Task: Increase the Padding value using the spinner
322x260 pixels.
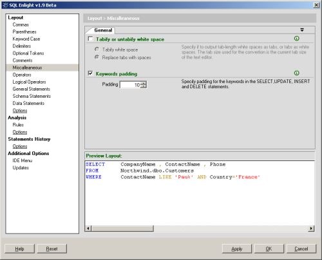Action: point(144,83)
